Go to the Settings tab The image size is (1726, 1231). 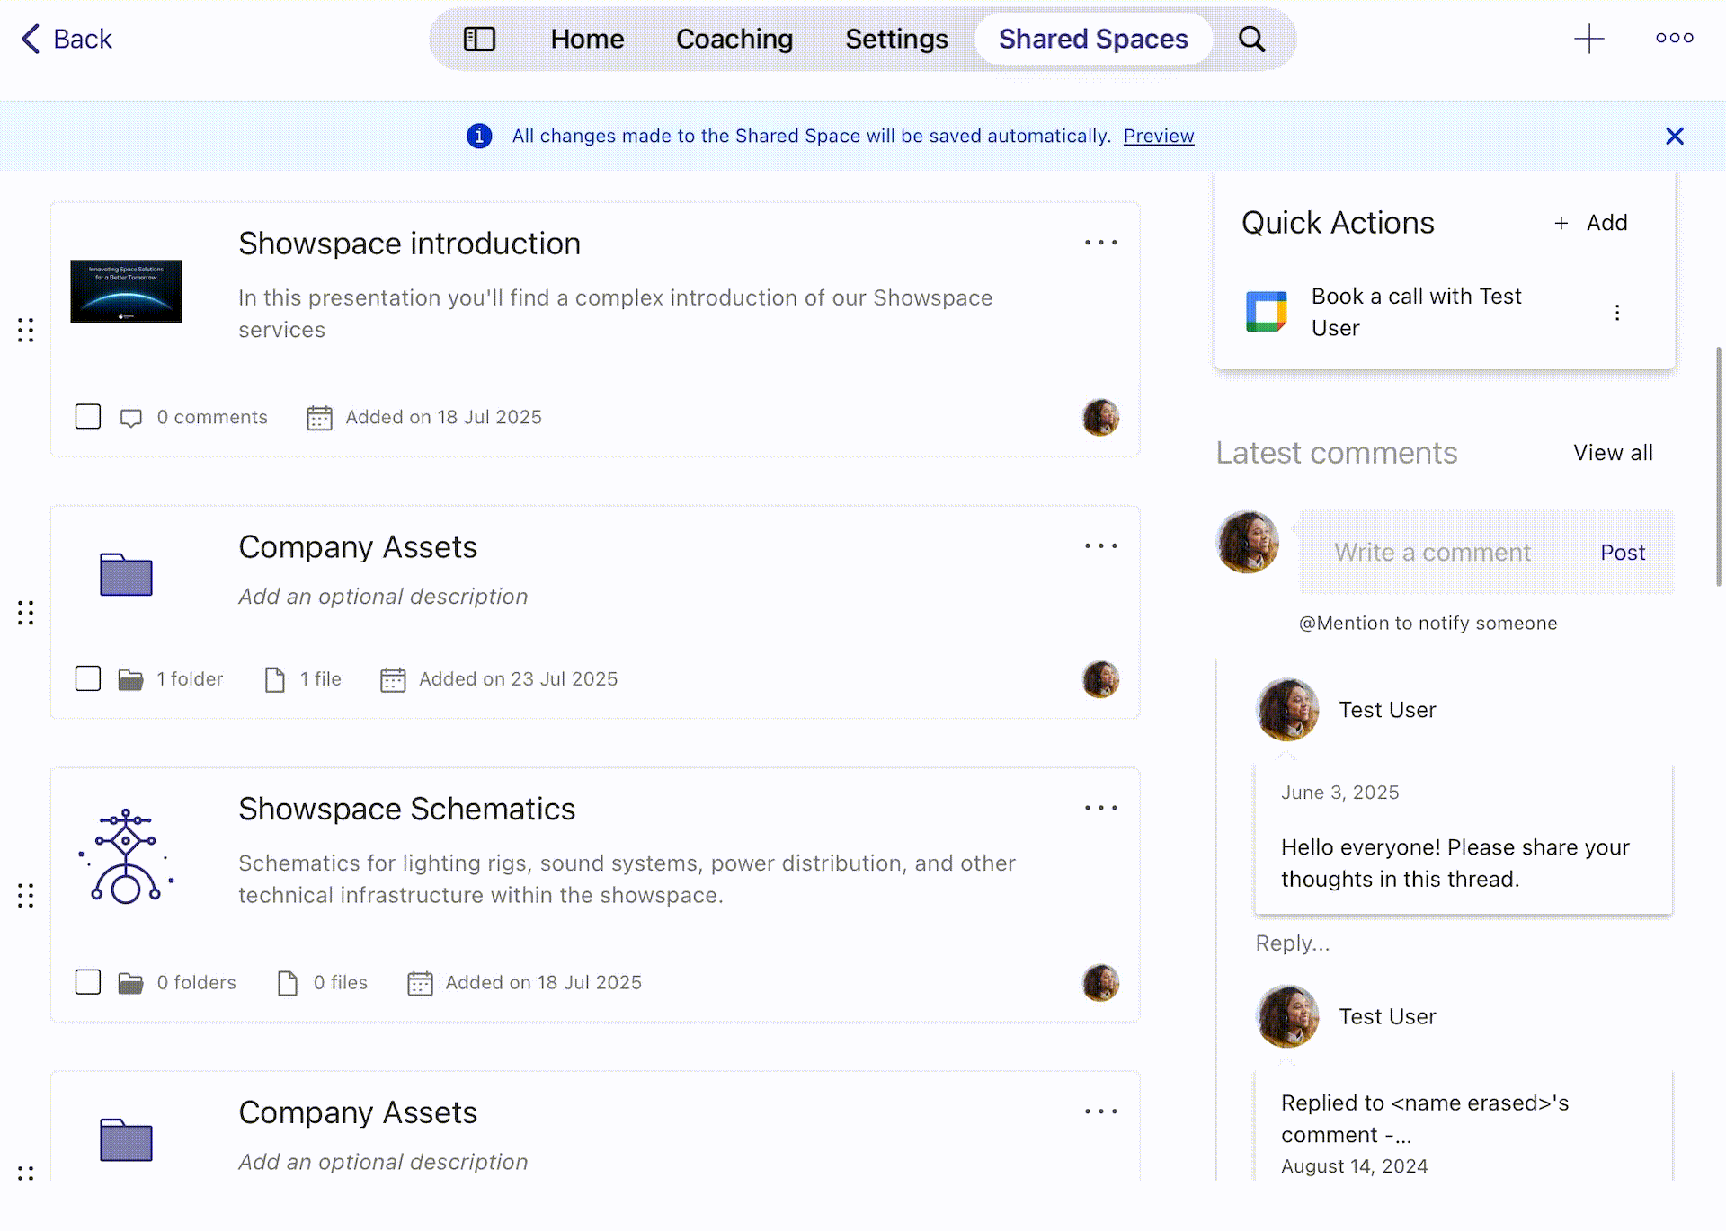pos(895,39)
